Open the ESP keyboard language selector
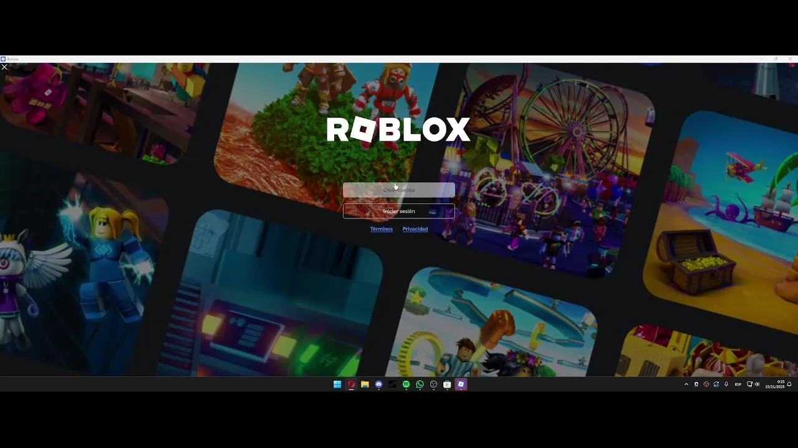798x448 pixels. tap(738, 385)
